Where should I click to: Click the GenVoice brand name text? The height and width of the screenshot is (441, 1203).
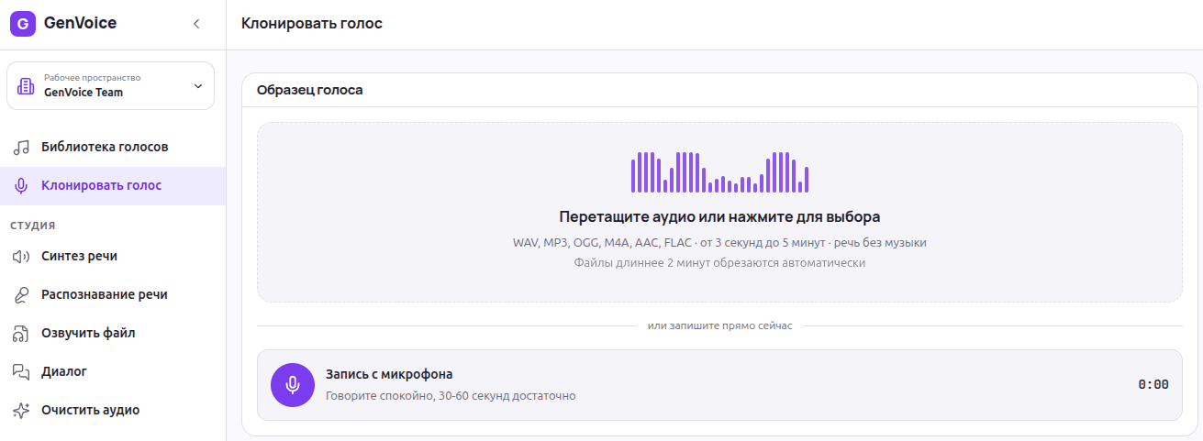tap(80, 24)
